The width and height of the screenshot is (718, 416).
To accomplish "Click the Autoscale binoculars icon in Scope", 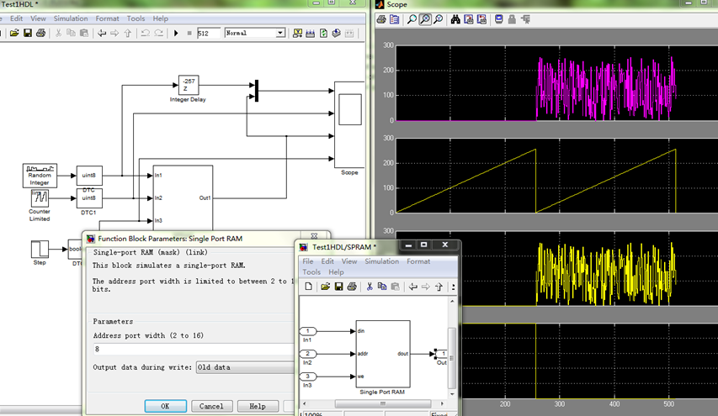I will 455,19.
